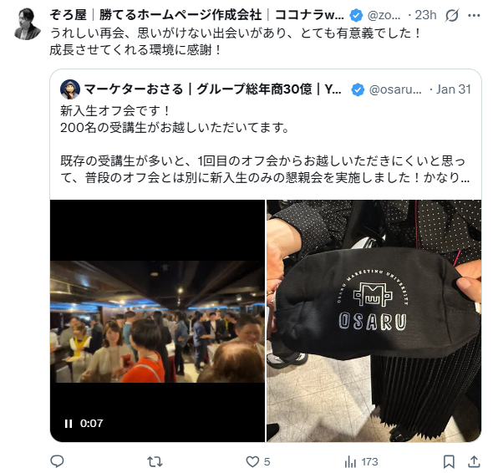The image size is (493, 473).
Task: Open the share post icon
Action: point(474,461)
